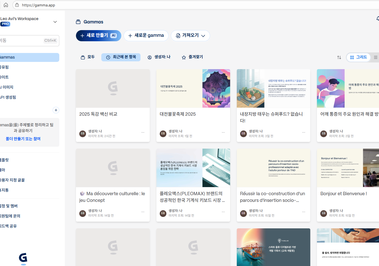Click the title 2025 독감 백신 비교
Viewport: 379px width, 266px height.
click(x=98, y=114)
